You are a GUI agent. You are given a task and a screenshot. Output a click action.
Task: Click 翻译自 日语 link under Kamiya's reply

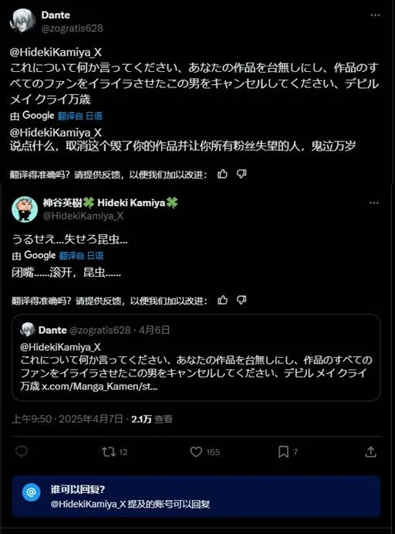click(81, 256)
